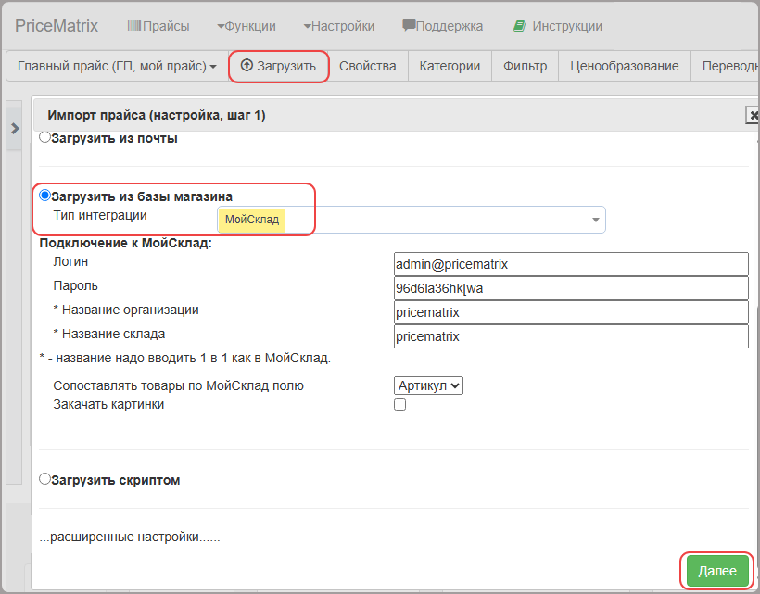The width and height of the screenshot is (760, 594).
Task: Expand the Настройки menu
Action: coord(339,26)
